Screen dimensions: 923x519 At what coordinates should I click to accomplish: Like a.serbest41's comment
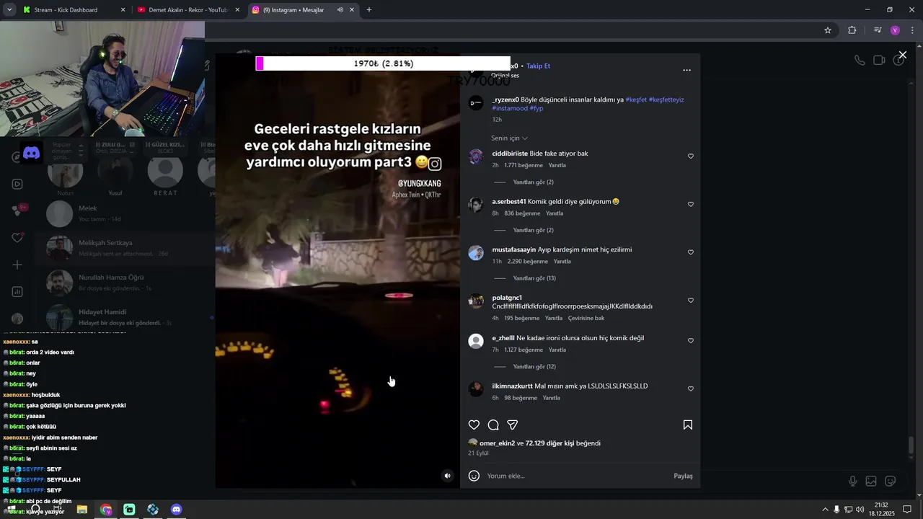(x=690, y=205)
